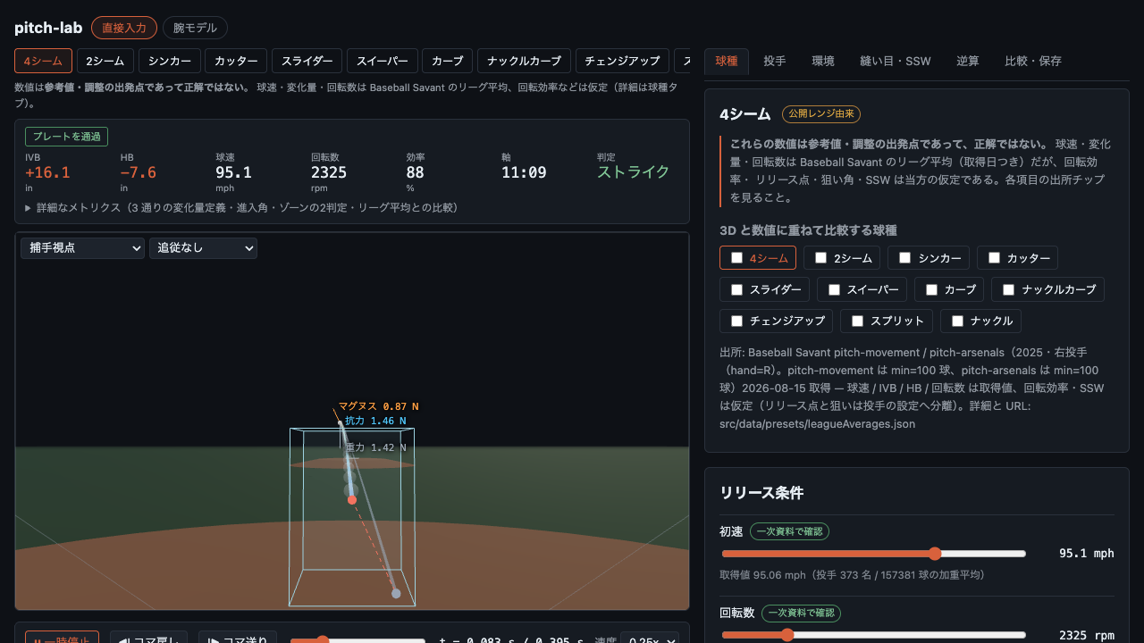
Task: Tick the カーブ comparison checkbox
Action: point(931,289)
